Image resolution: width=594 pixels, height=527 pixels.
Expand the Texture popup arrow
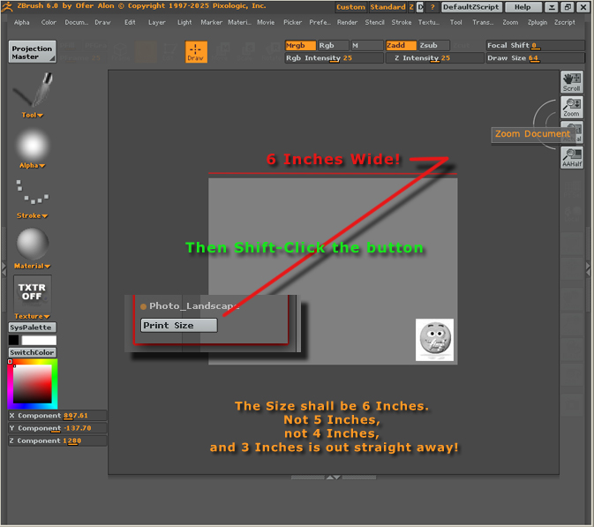pyautogui.click(x=47, y=317)
